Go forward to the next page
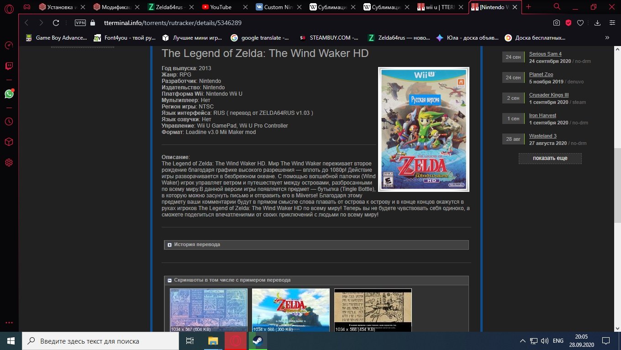 pos(41,23)
